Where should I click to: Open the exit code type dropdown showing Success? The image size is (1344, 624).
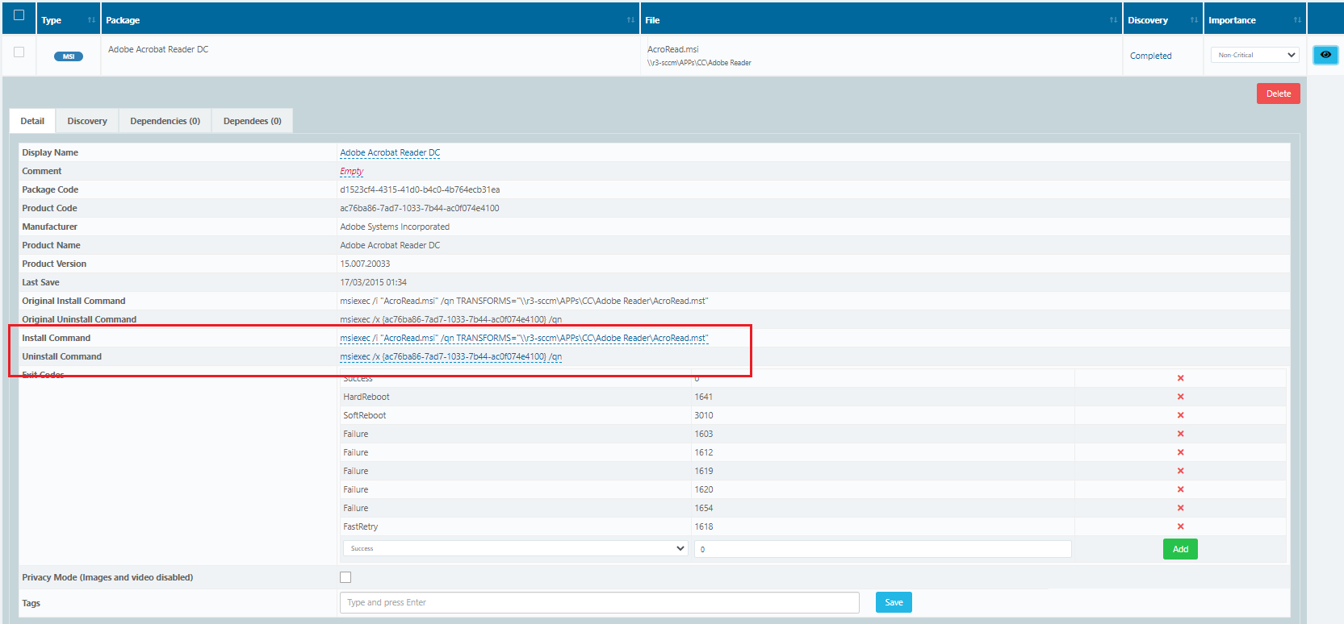515,548
